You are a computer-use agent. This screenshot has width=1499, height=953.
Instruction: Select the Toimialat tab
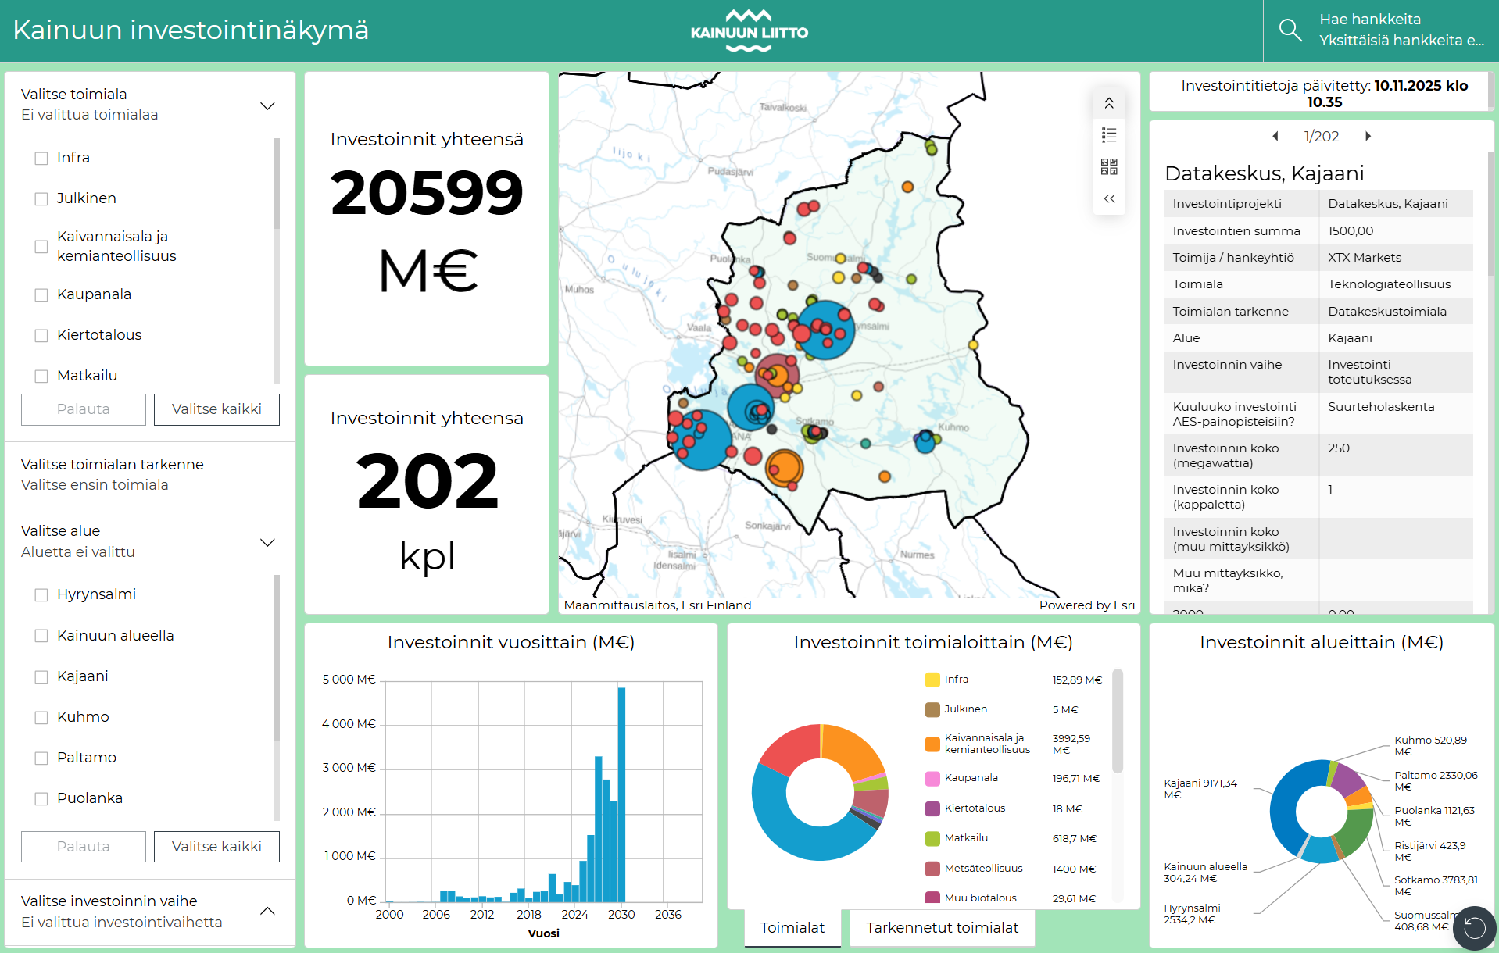(x=792, y=927)
